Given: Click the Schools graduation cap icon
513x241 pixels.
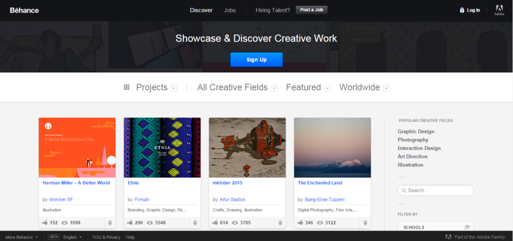Looking at the screenshot, I should tap(467, 227).
